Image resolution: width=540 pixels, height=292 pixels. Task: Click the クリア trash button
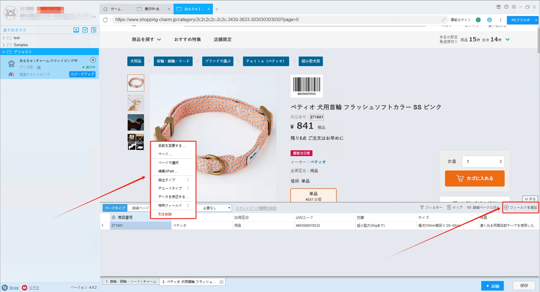[454, 208]
